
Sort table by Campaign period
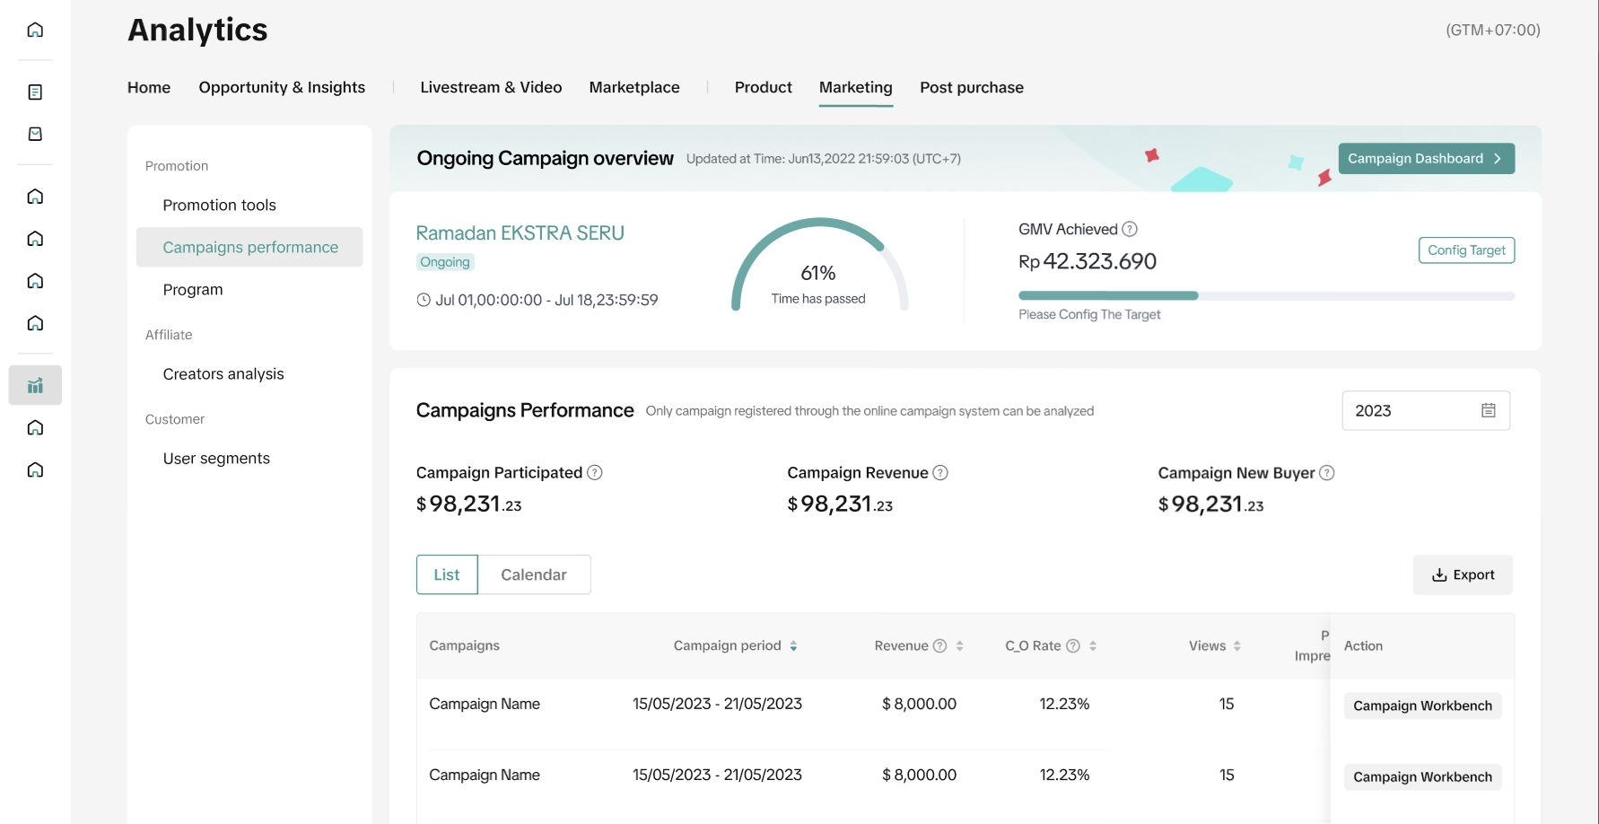[x=793, y=645]
